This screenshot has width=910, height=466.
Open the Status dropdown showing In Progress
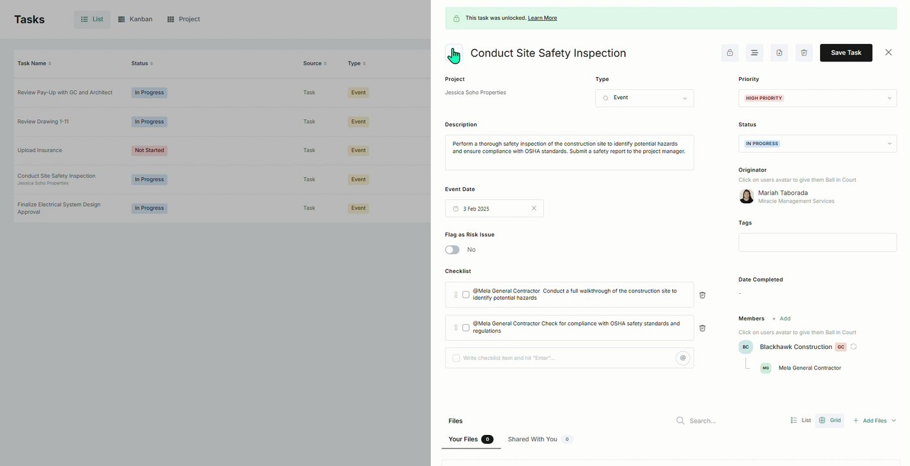[x=817, y=144]
